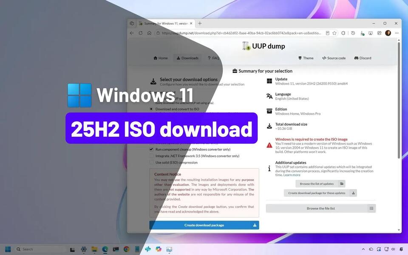Open Task View from taskbar
408x255 pixels.
click(x=72, y=249)
